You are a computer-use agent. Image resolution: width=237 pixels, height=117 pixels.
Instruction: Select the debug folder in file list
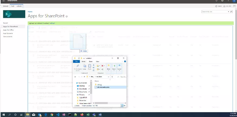click(x=98, y=84)
